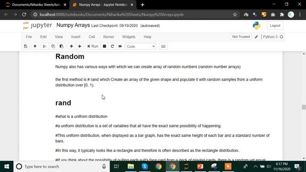Open the browser extensions puzzle icon

pos(282,14)
